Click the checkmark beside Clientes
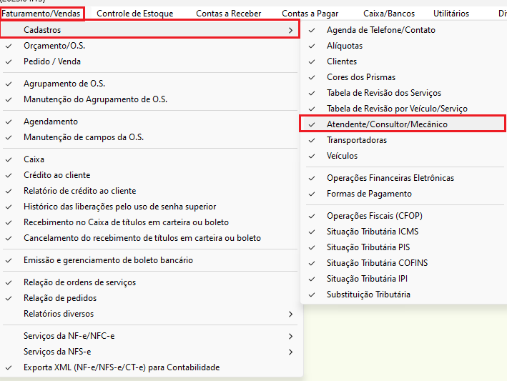The height and width of the screenshot is (381, 507). click(x=311, y=61)
